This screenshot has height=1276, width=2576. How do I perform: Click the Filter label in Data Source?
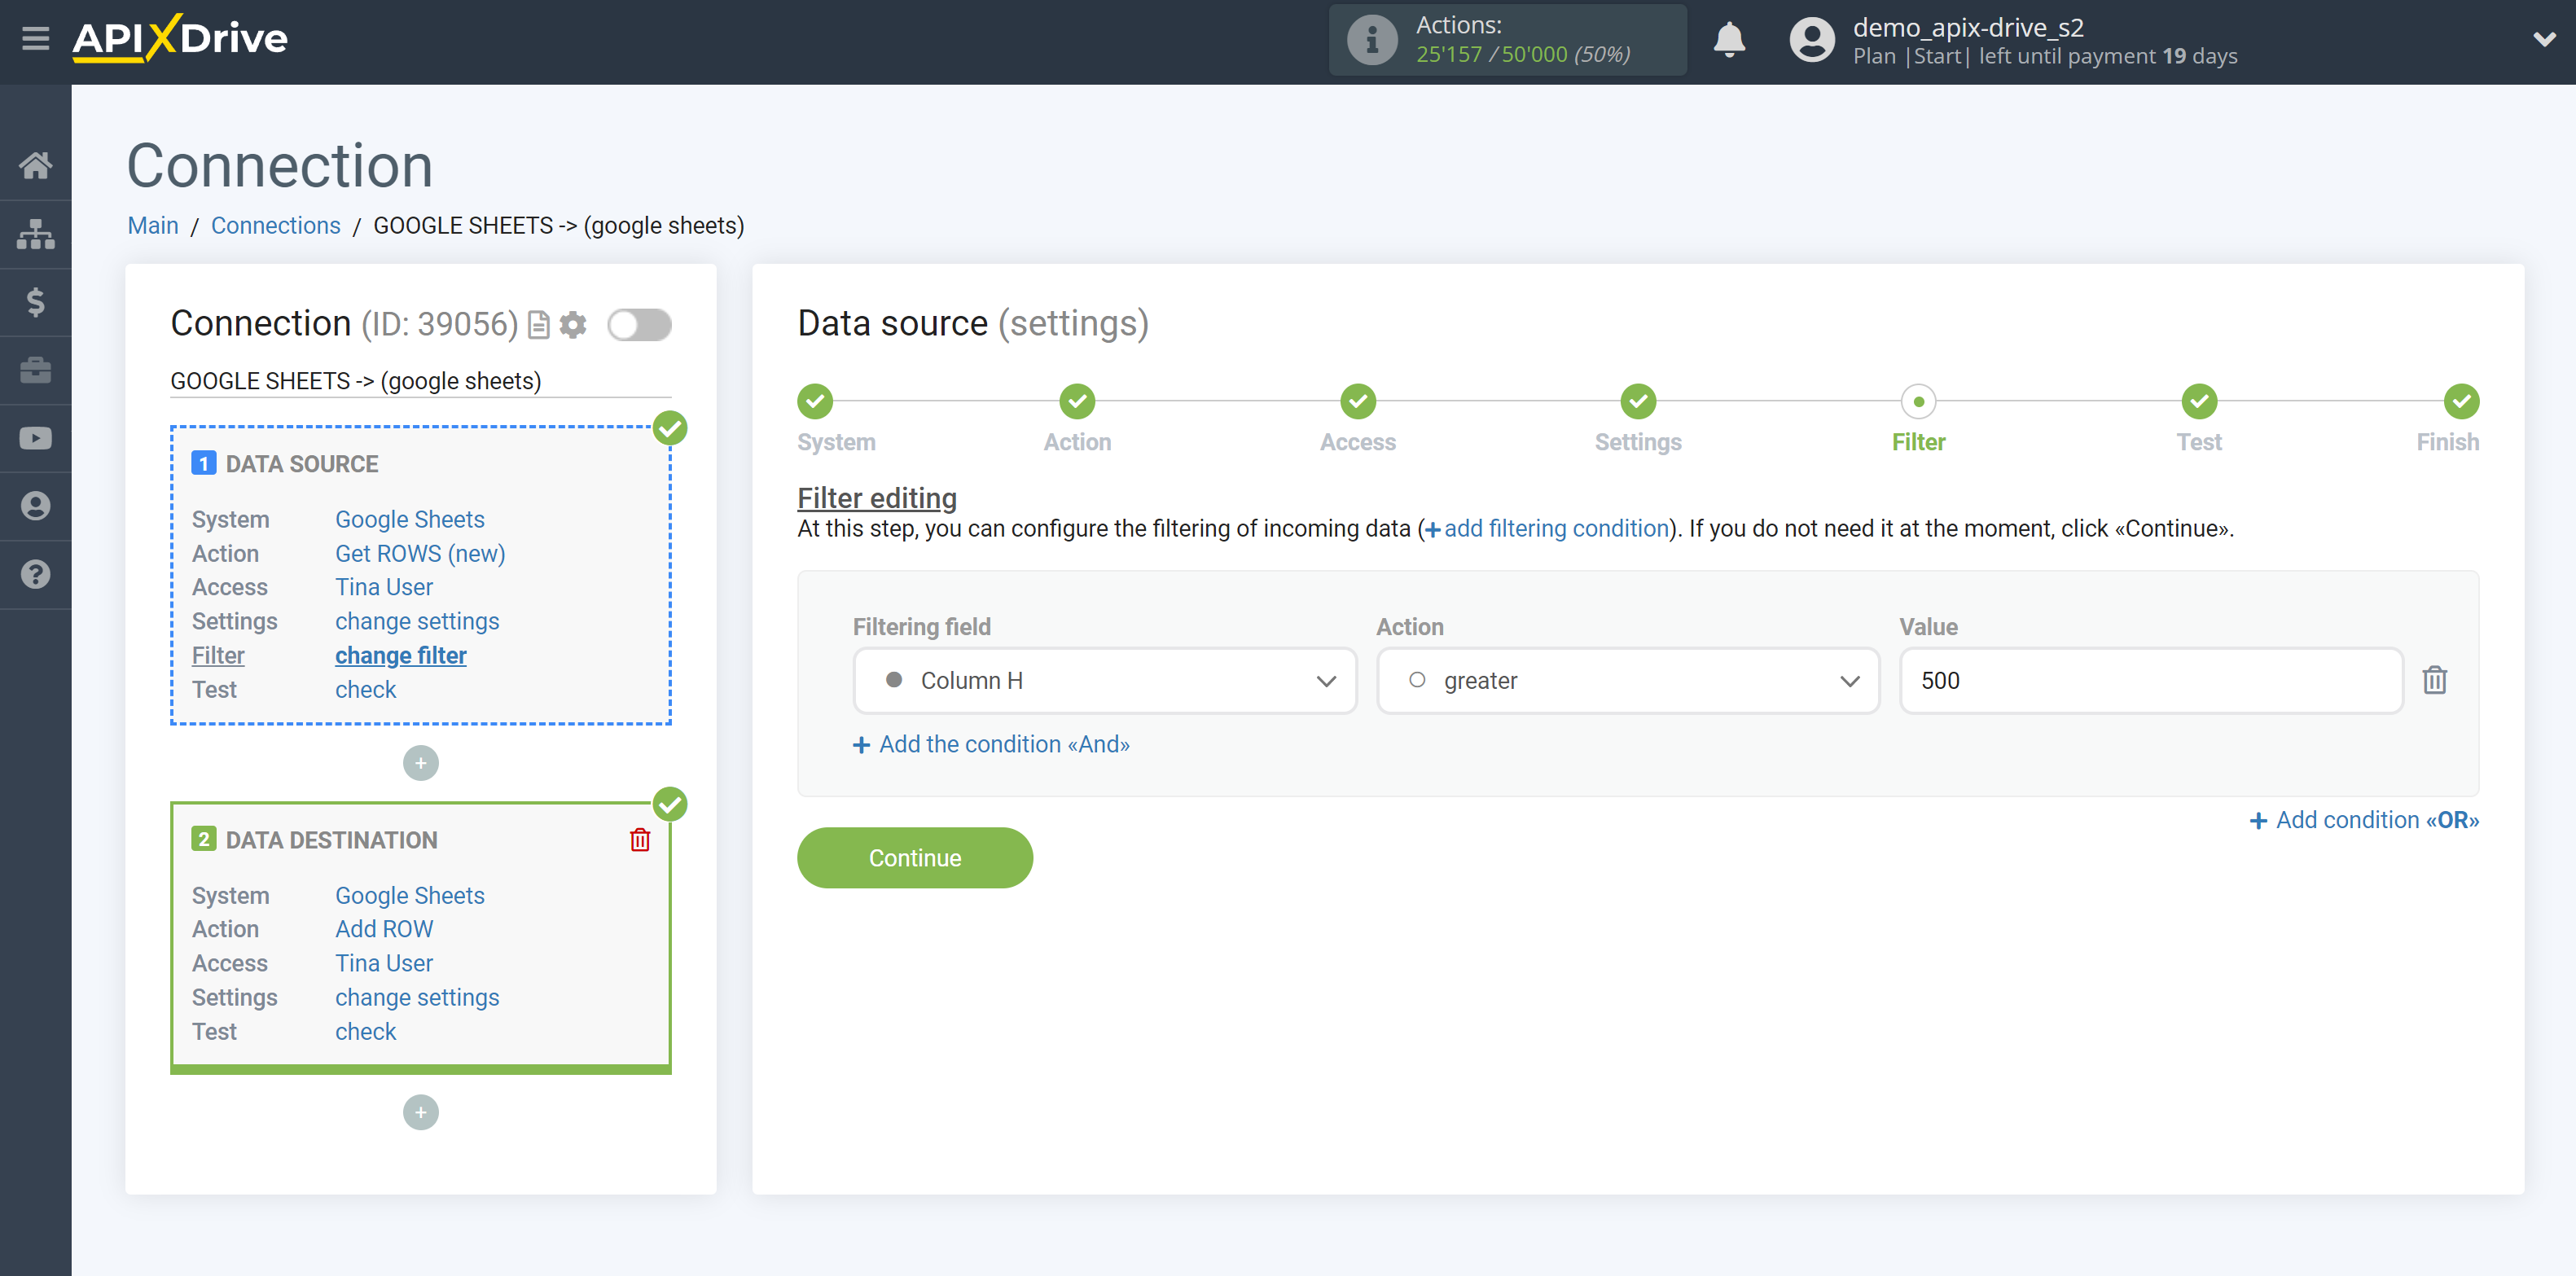point(218,656)
